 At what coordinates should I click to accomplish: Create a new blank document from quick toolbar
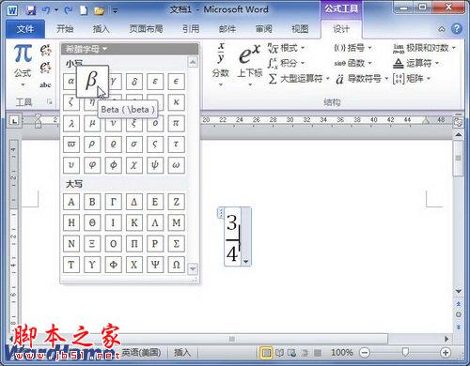[x=84, y=10]
